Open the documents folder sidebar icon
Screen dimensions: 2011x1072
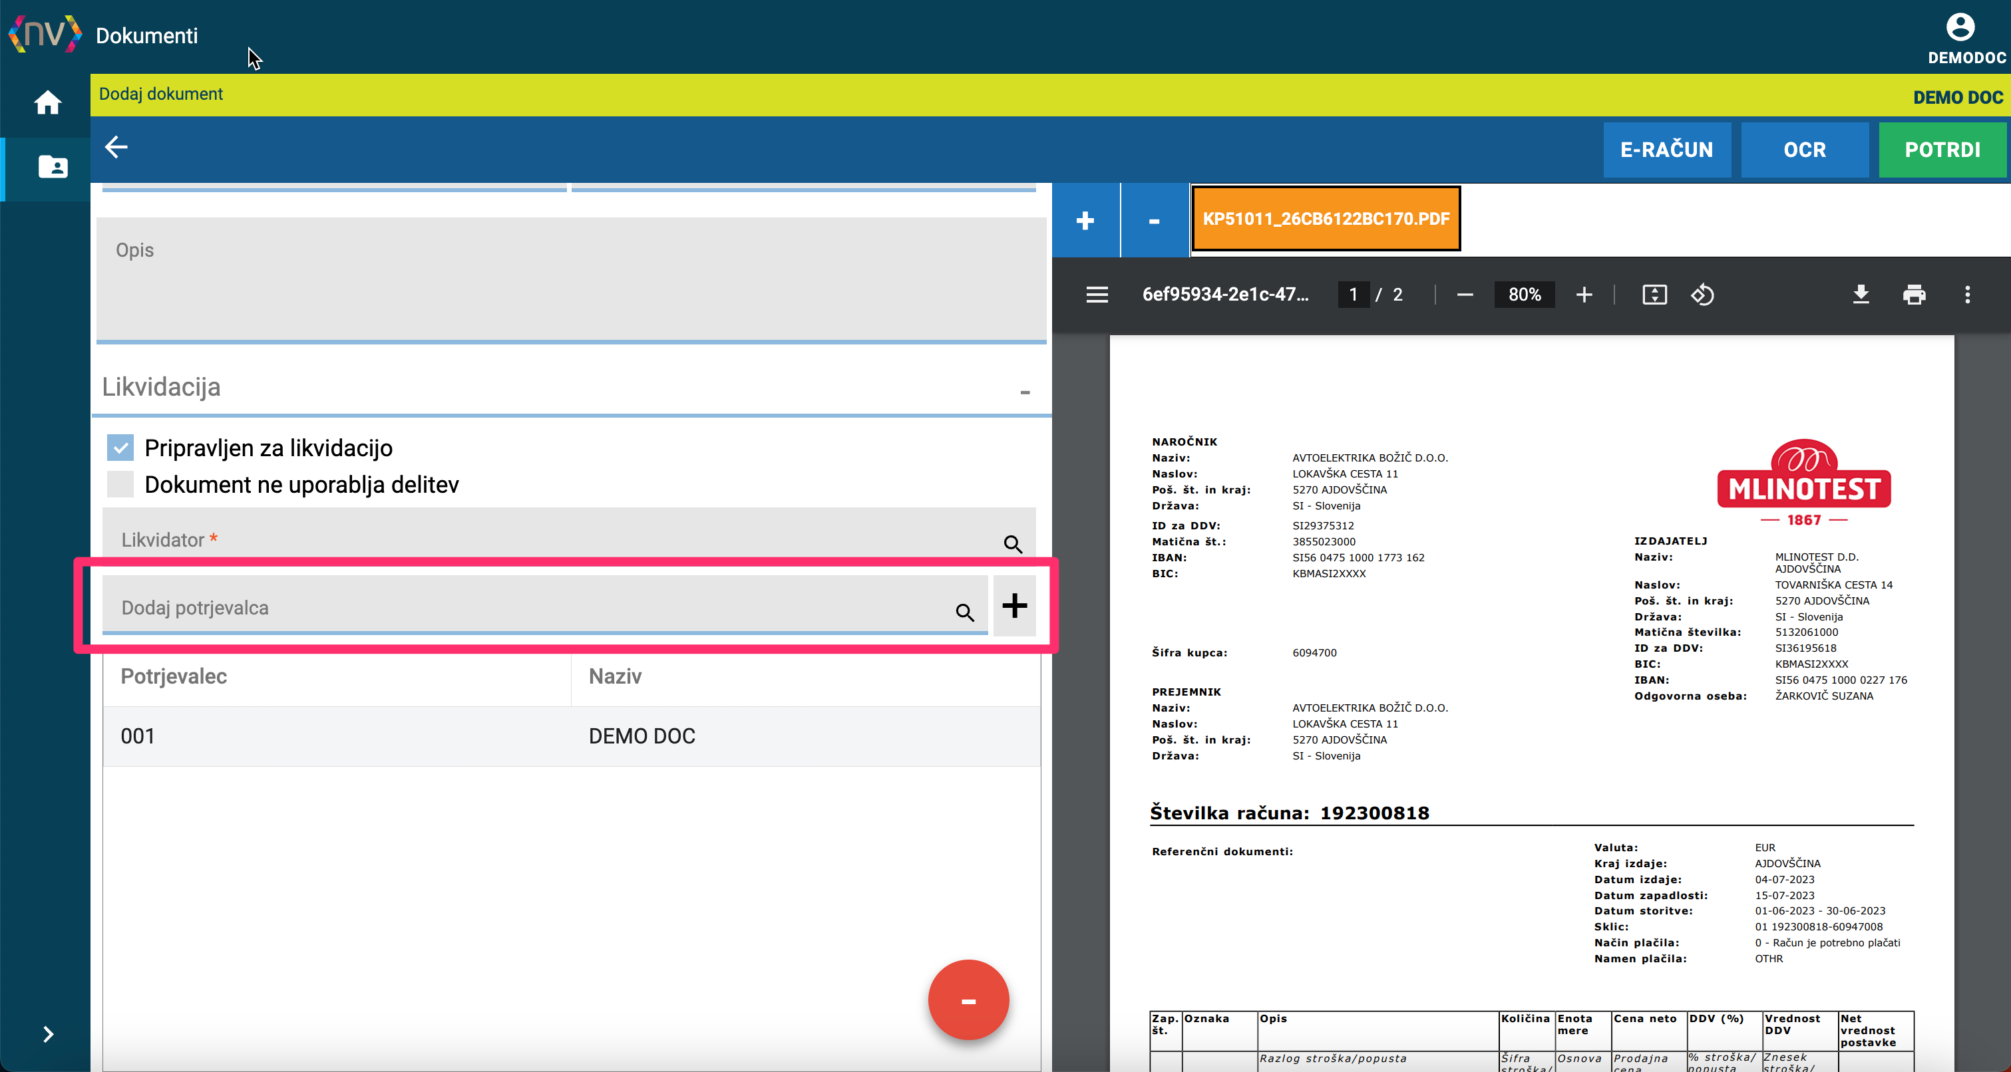click(53, 166)
